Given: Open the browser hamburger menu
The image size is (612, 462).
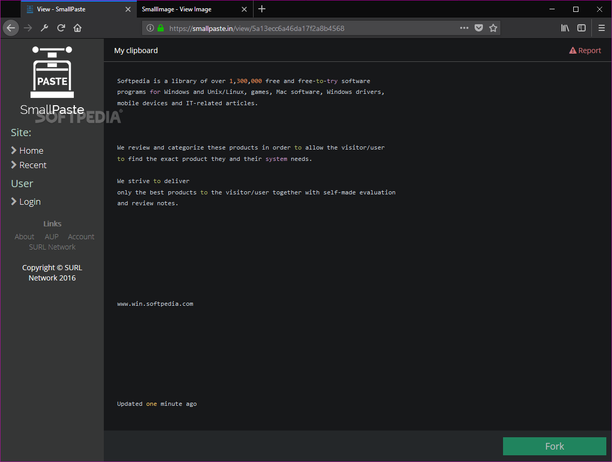Looking at the screenshot, I should [602, 28].
